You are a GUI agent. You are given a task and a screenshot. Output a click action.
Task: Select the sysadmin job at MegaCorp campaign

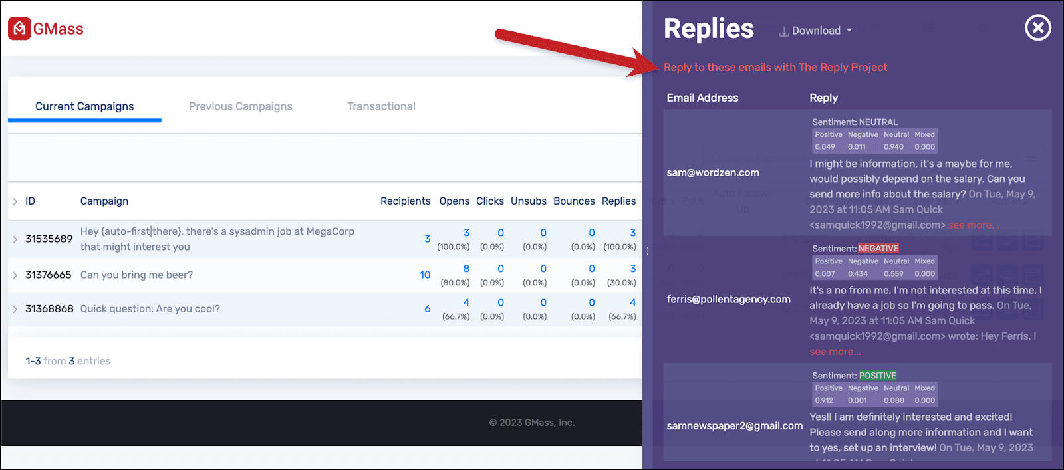[x=217, y=239]
